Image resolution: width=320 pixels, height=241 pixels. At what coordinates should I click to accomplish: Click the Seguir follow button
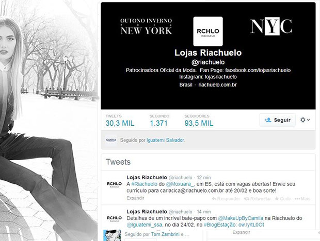(x=277, y=120)
